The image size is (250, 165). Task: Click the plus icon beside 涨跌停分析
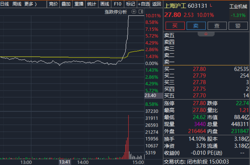[134, 12]
